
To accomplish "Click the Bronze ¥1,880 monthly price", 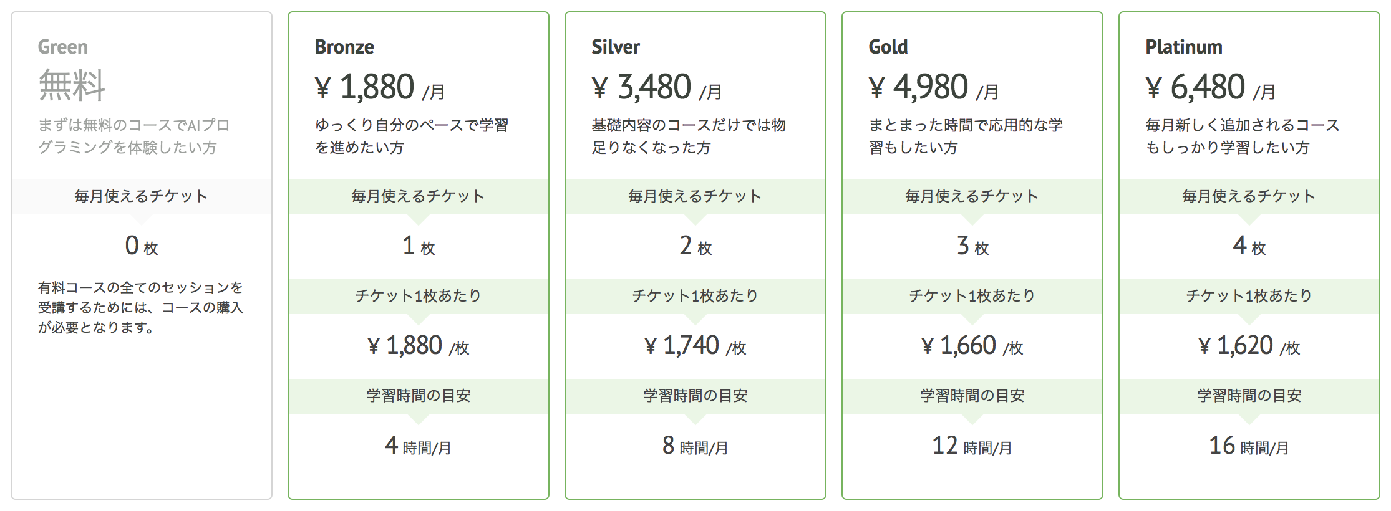I will [x=379, y=87].
